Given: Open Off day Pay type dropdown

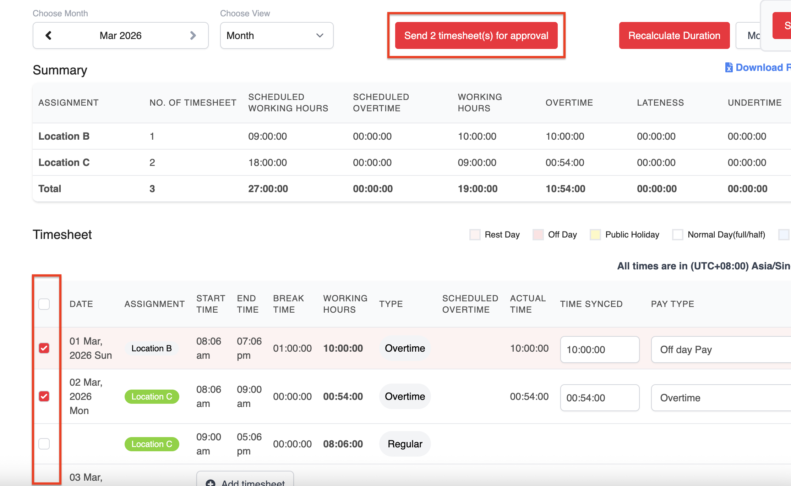Looking at the screenshot, I should (x=721, y=350).
